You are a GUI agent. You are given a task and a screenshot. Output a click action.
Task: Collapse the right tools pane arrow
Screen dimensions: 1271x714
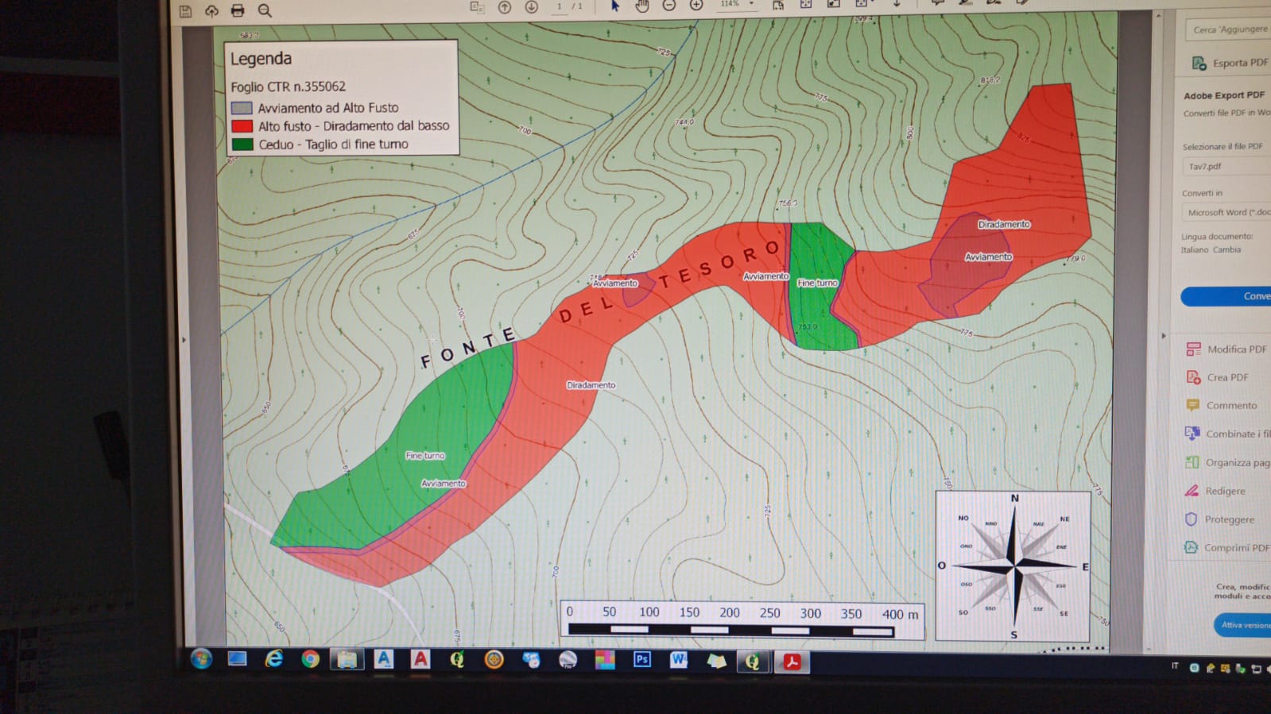coord(1164,336)
